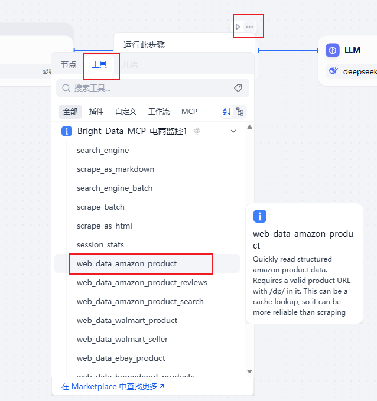
Task: Select the web_data_amazon_product tool
Action: 147,263
